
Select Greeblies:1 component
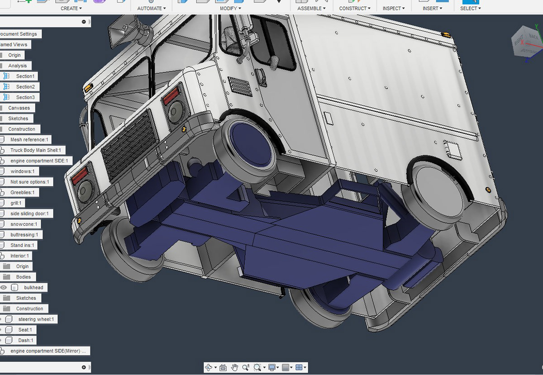pyautogui.click(x=19, y=192)
